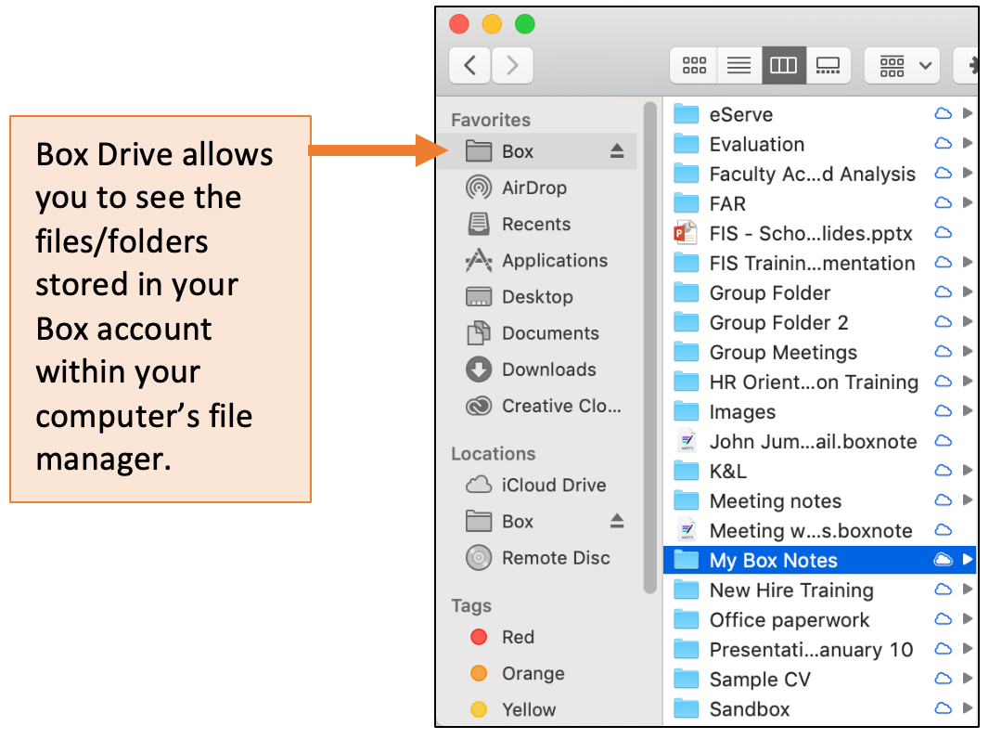Go back with the Finder back arrow
The height and width of the screenshot is (739, 989).
click(x=469, y=65)
